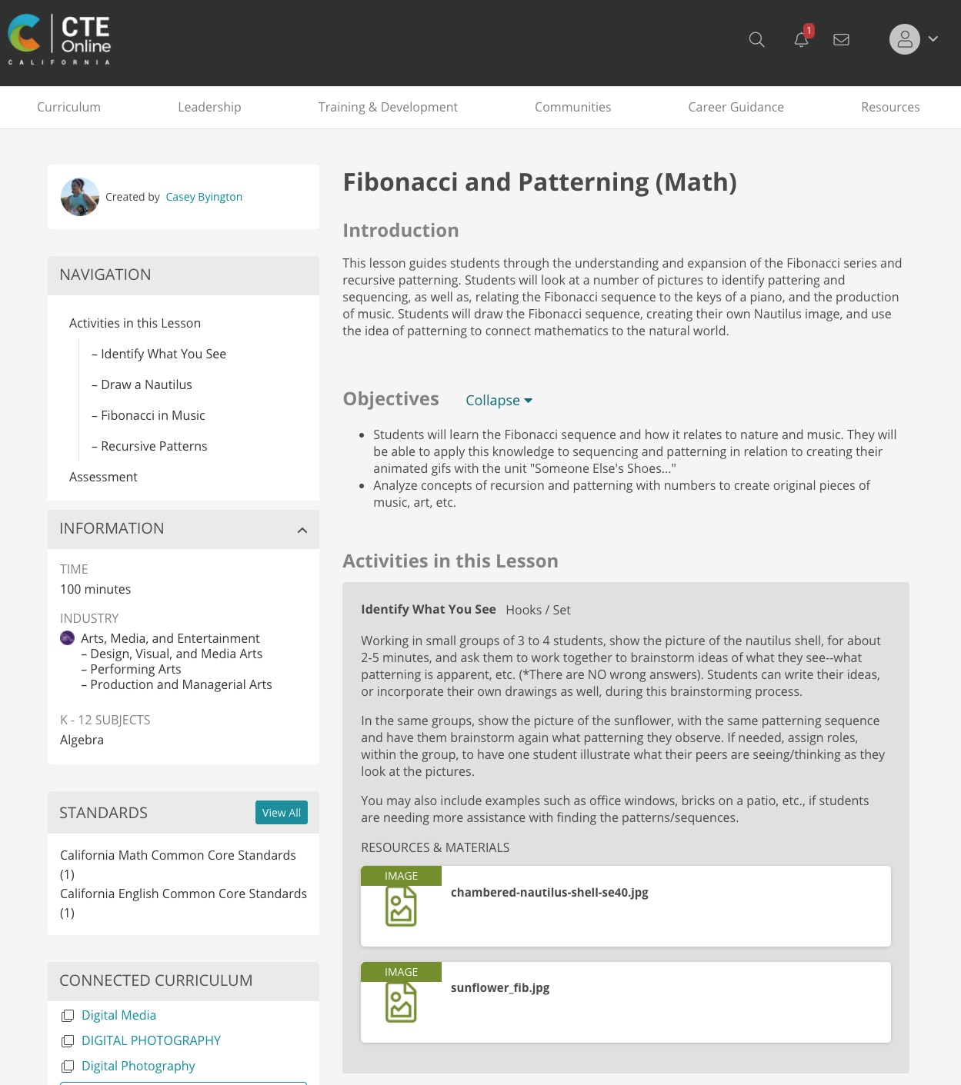Check notifications via the bell icon
Screen dimensions: 961x1085
click(x=800, y=40)
